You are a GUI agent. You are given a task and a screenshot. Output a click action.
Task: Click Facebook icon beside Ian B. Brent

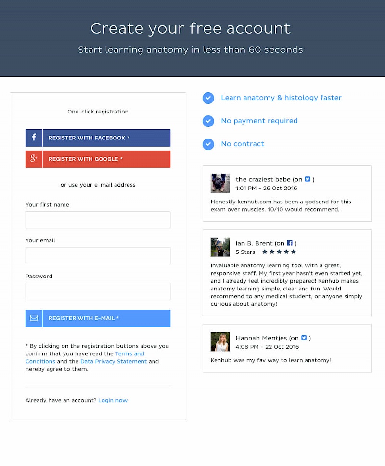point(290,243)
